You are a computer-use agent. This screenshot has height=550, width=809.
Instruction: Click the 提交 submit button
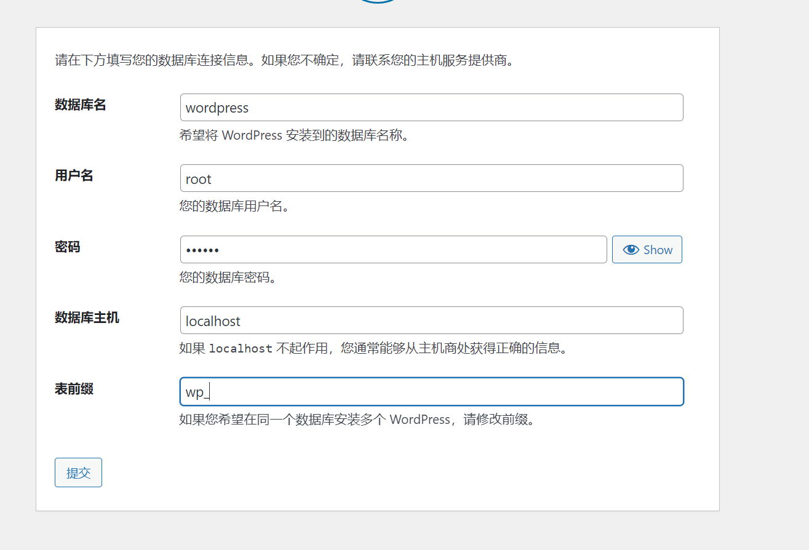coord(78,472)
